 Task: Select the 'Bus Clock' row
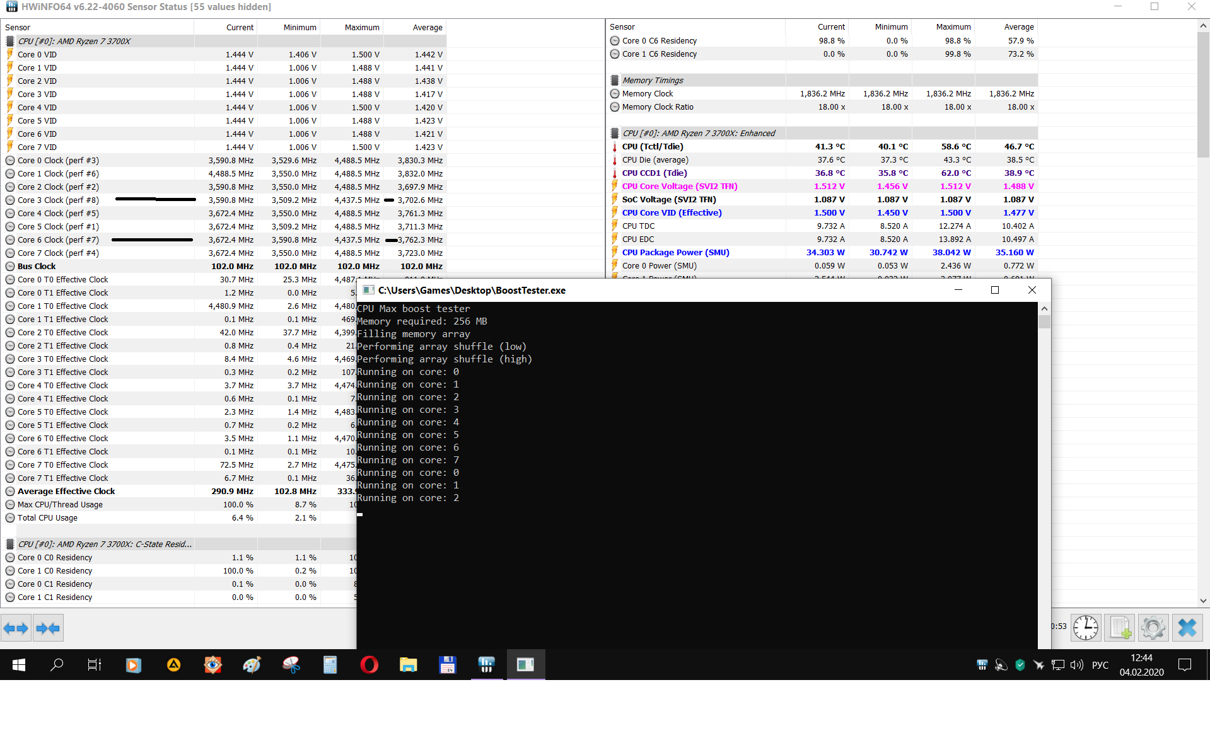(x=224, y=267)
